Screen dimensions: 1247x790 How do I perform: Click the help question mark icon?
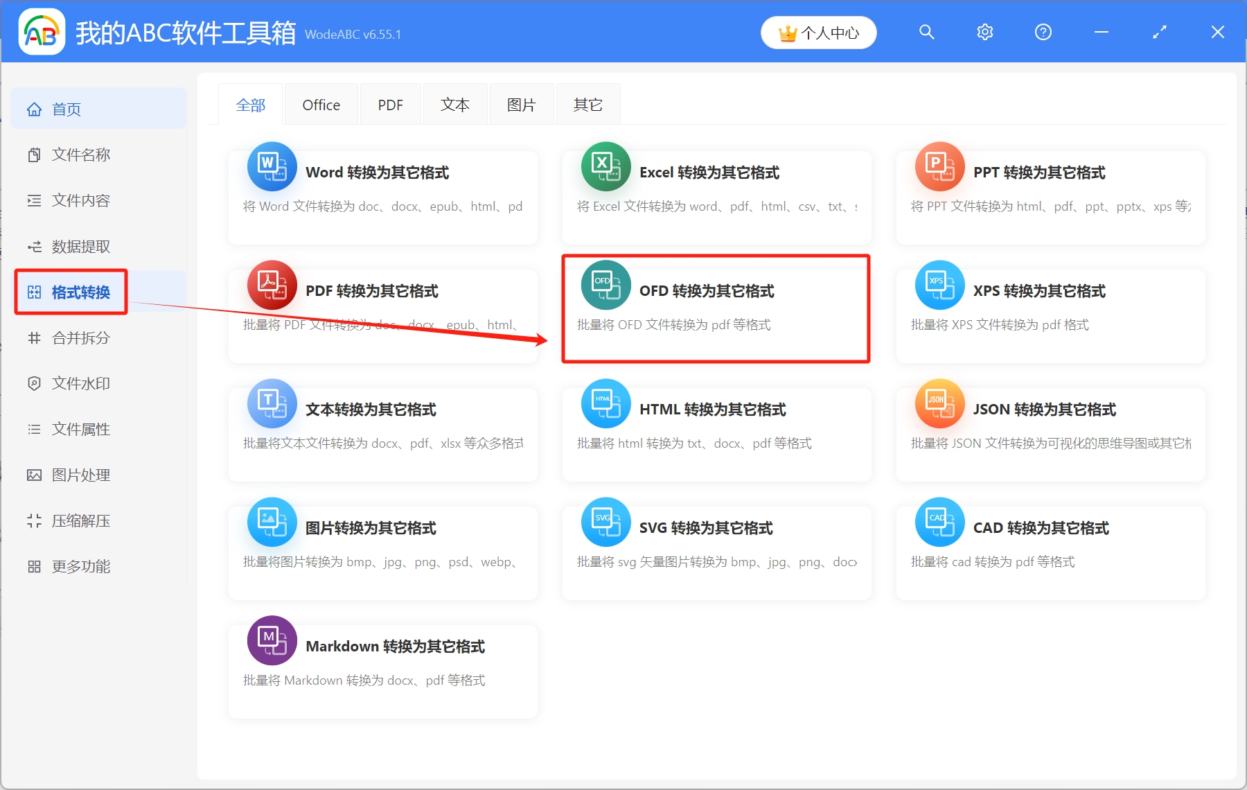pos(1043,32)
